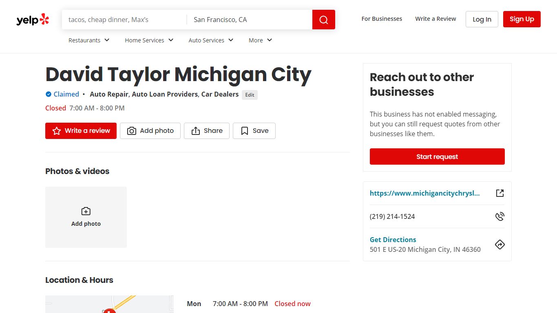
Task: Click the red search magnifier button
Action: [324, 20]
